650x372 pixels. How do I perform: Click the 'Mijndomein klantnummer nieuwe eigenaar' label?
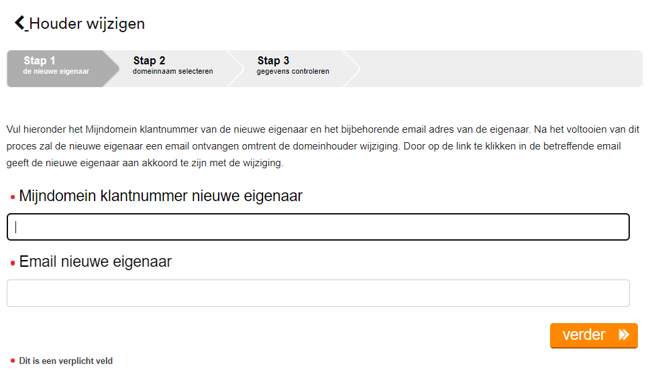pyautogui.click(x=161, y=196)
